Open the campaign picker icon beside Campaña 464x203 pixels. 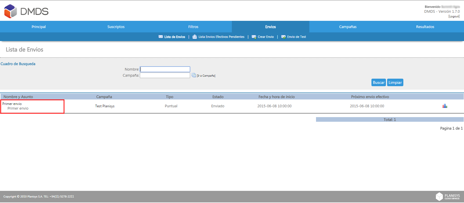click(x=194, y=75)
